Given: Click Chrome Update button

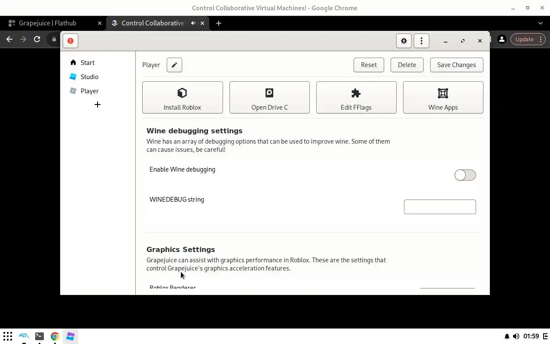Looking at the screenshot, I should pos(528,39).
